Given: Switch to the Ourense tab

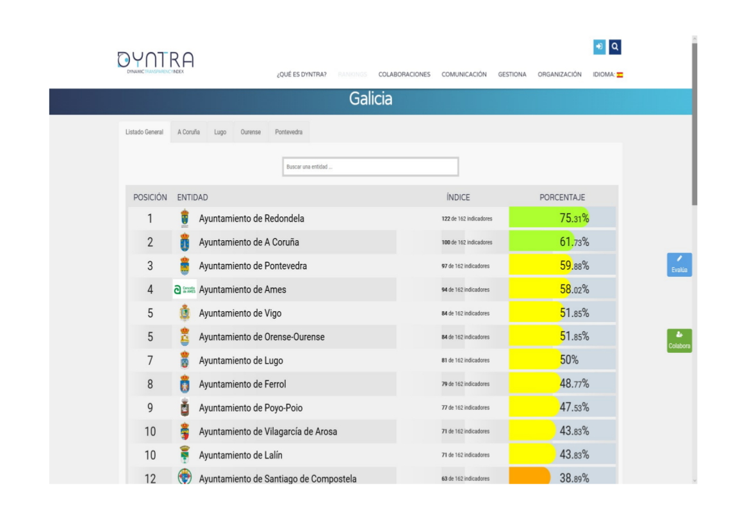Looking at the screenshot, I should tap(251, 132).
